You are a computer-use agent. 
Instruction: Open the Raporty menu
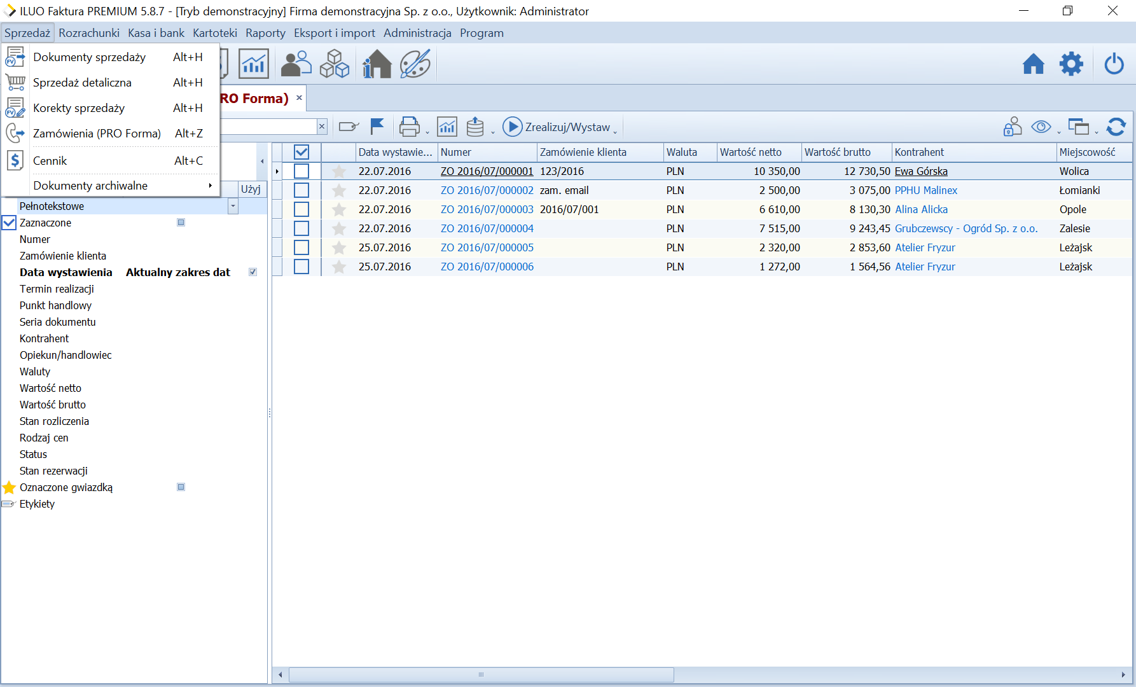[265, 32]
